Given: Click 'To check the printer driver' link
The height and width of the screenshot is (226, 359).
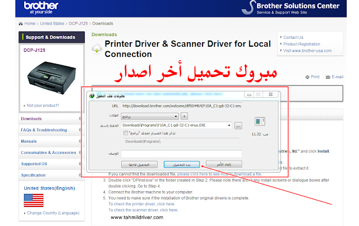Looking at the screenshot, I should coord(142,204).
